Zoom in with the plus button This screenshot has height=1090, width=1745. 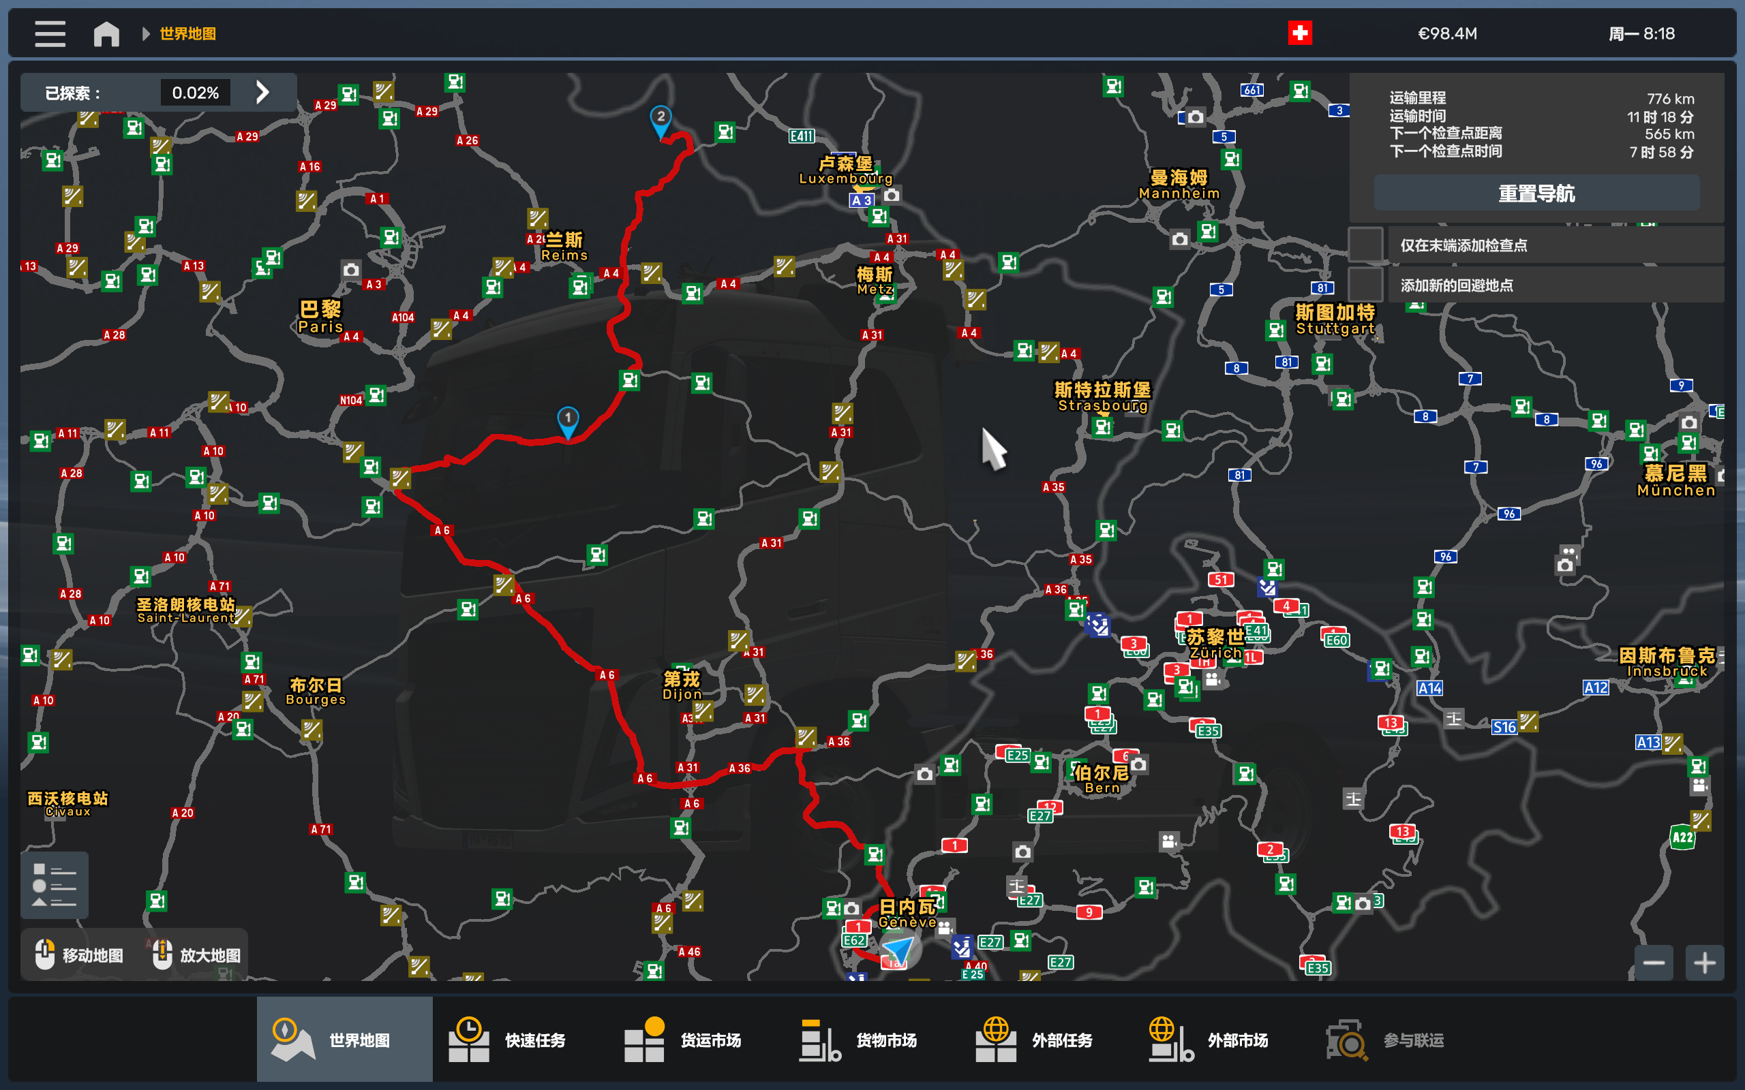click(1705, 963)
